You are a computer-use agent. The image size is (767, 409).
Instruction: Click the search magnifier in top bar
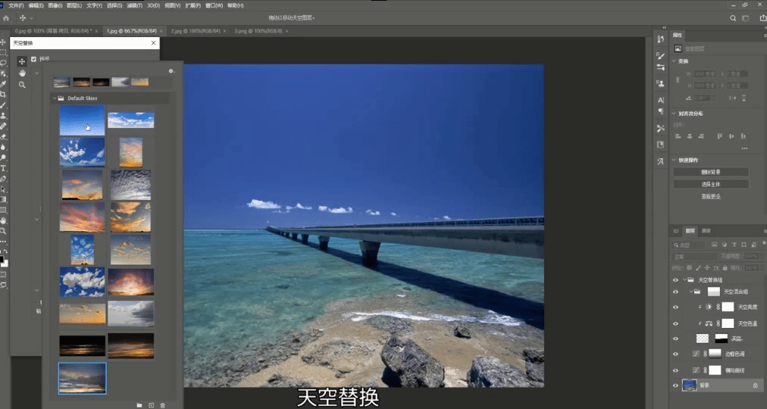(733, 18)
